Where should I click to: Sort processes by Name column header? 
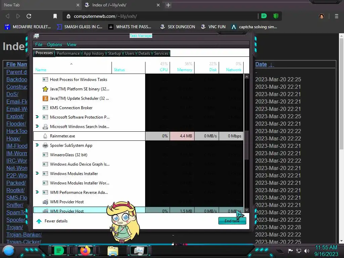(x=73, y=67)
